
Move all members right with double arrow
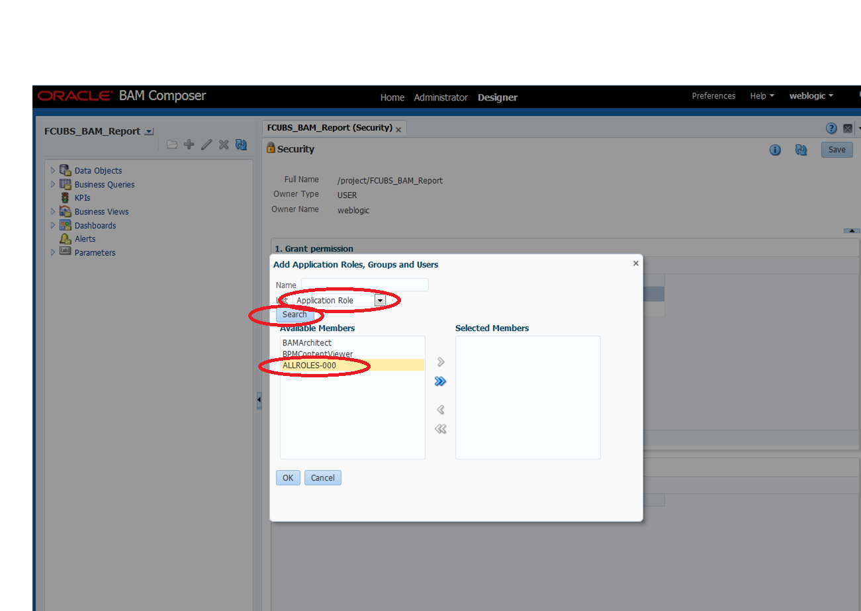[x=441, y=381]
